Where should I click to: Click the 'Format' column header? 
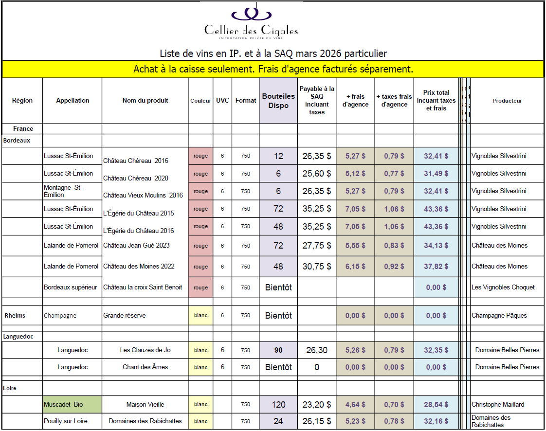[x=245, y=100]
